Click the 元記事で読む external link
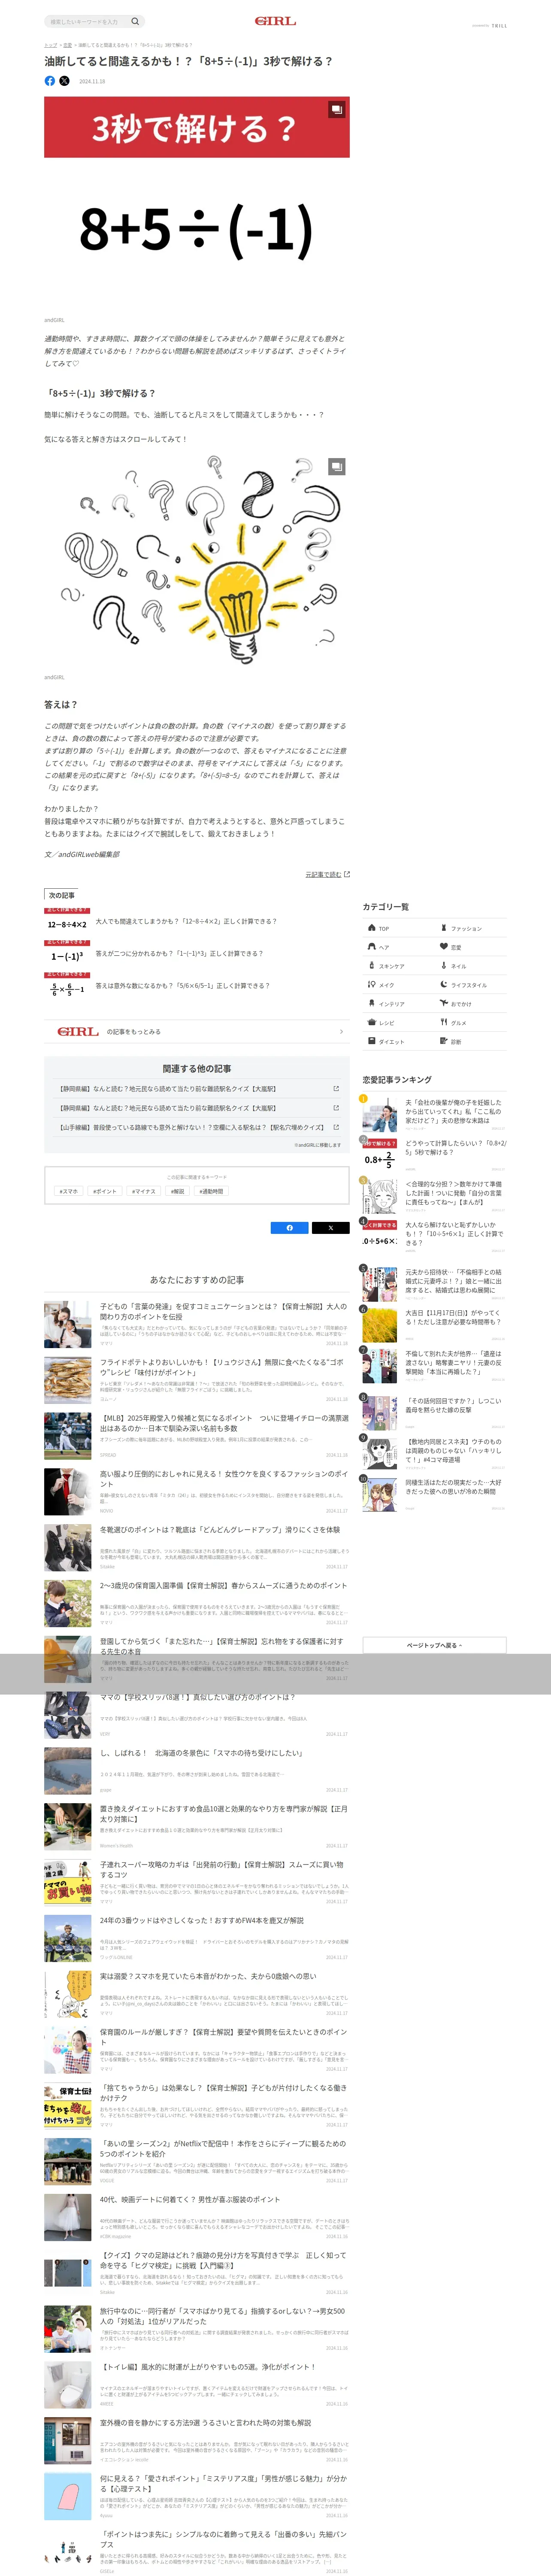Image resolution: width=551 pixels, height=2576 pixels. 327,874
